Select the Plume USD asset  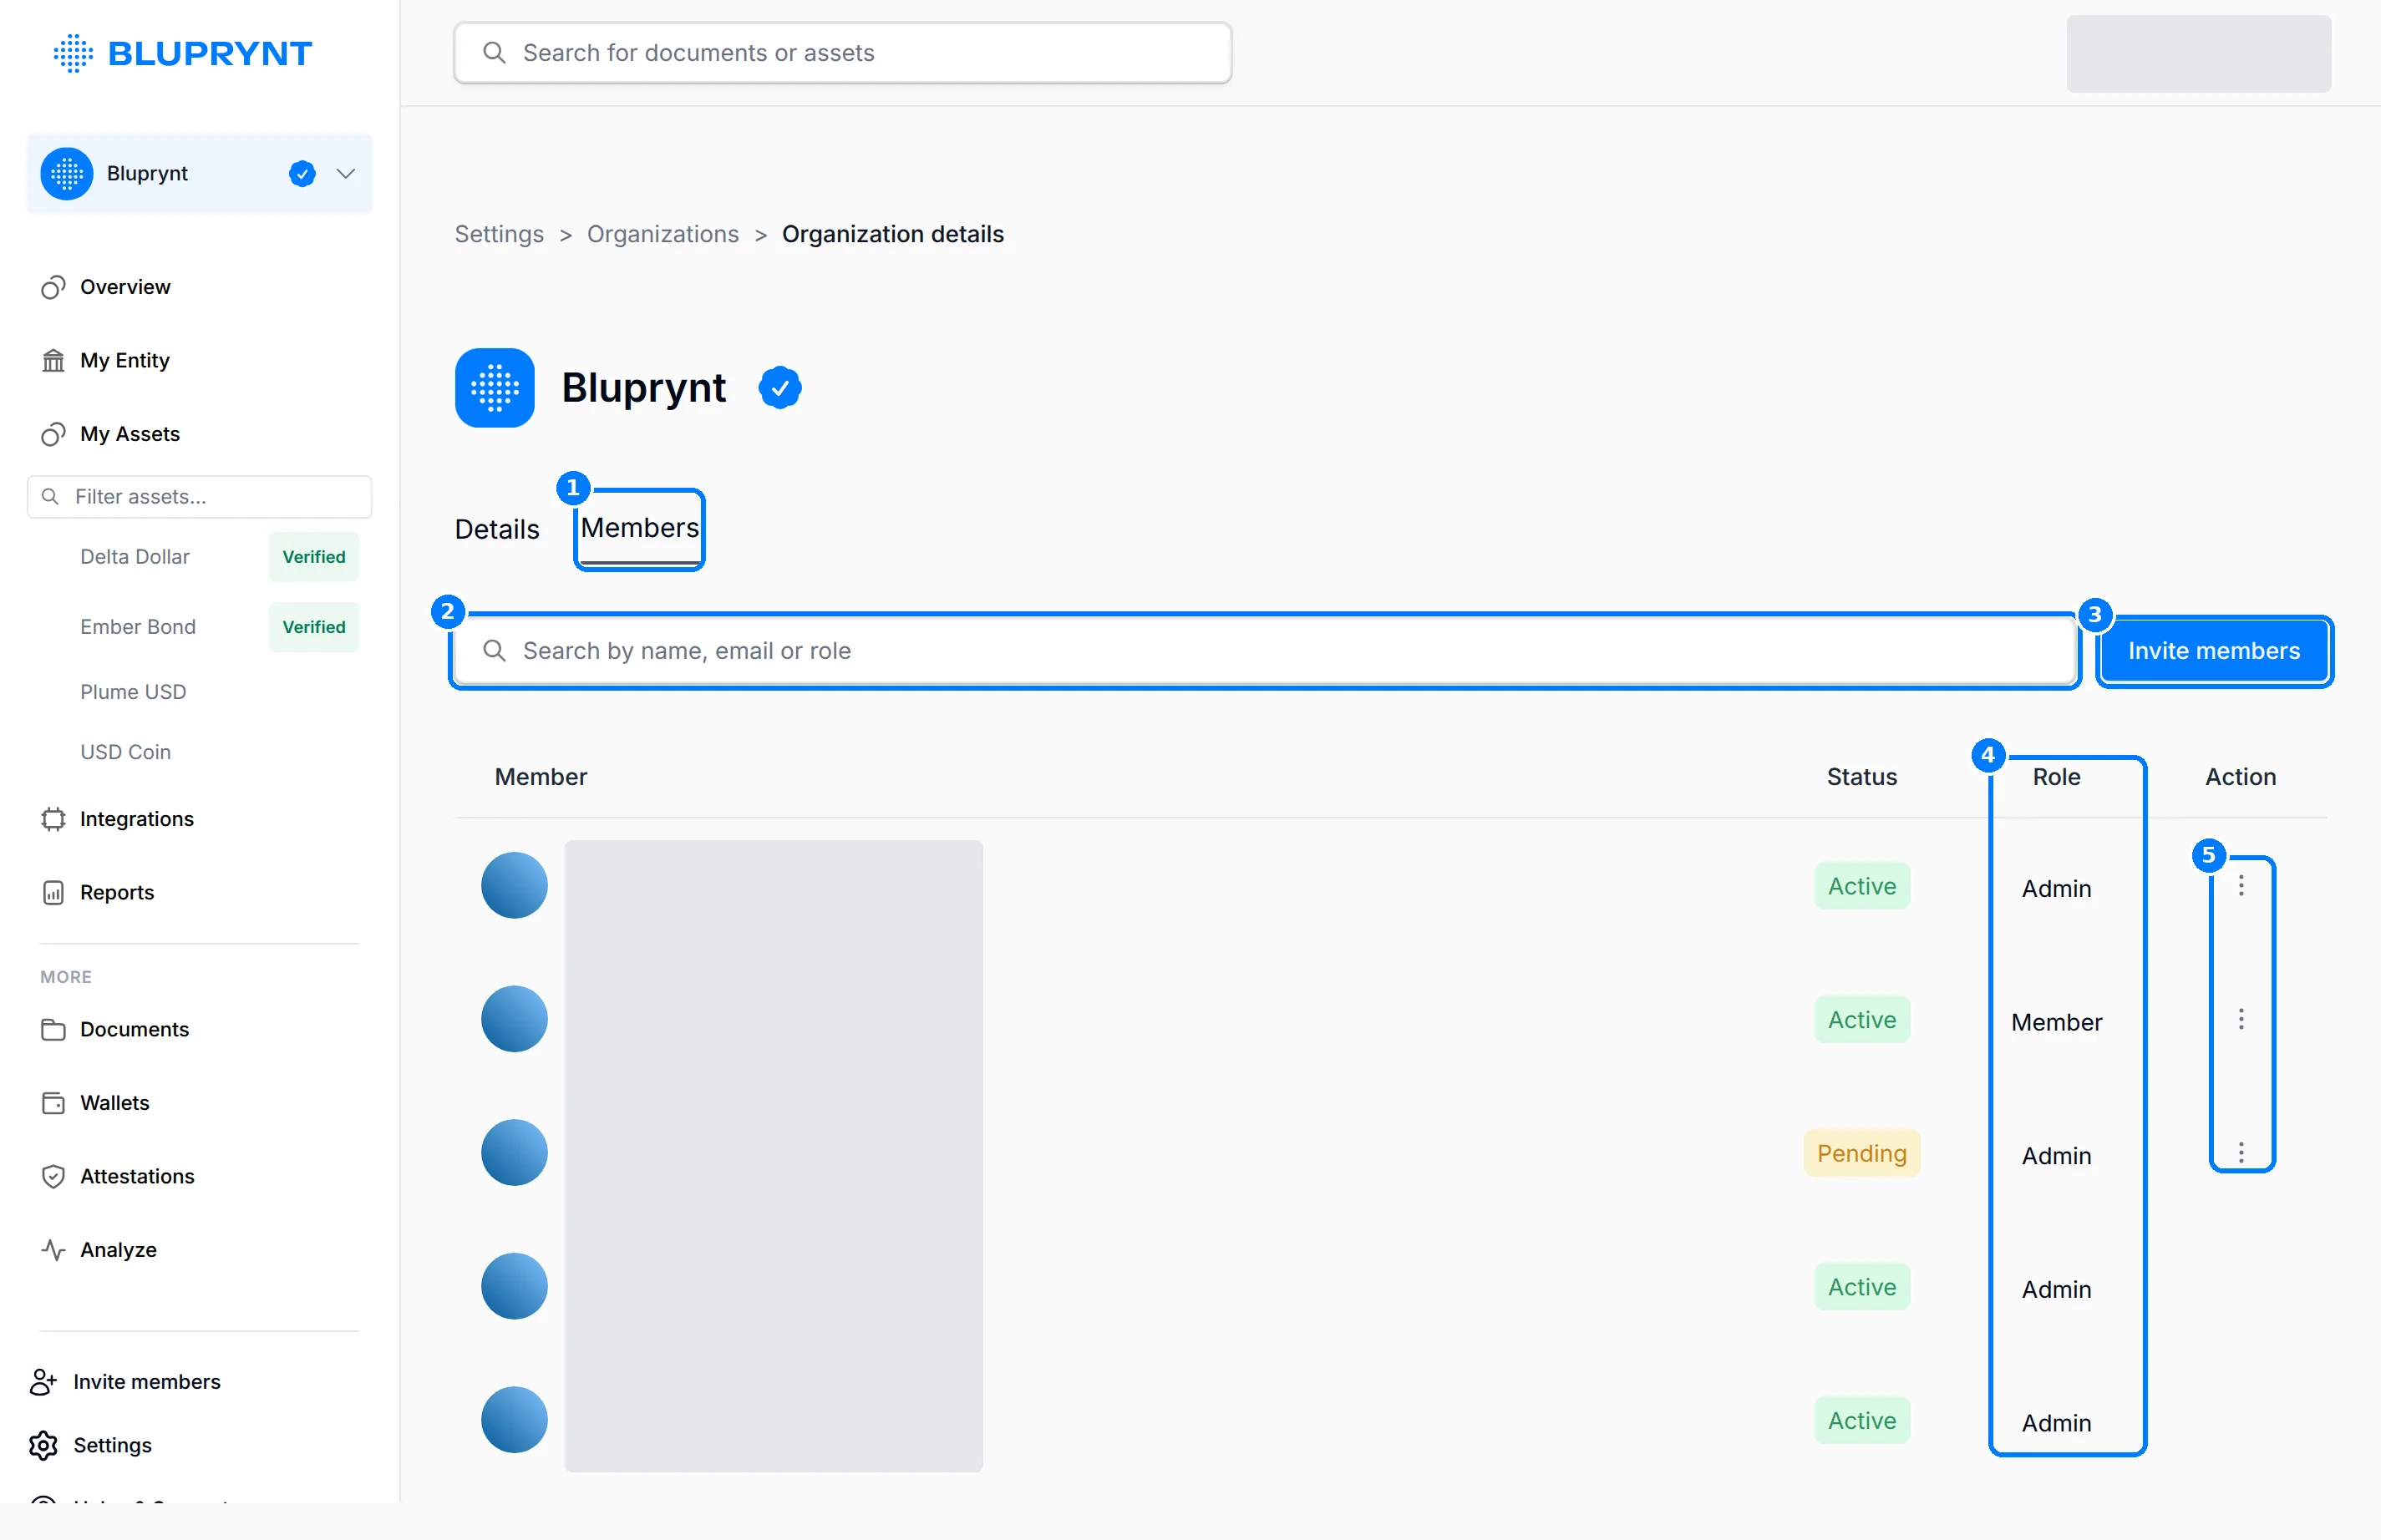pos(133,692)
